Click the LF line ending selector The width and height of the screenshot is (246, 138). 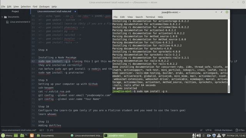tap(201, 130)
